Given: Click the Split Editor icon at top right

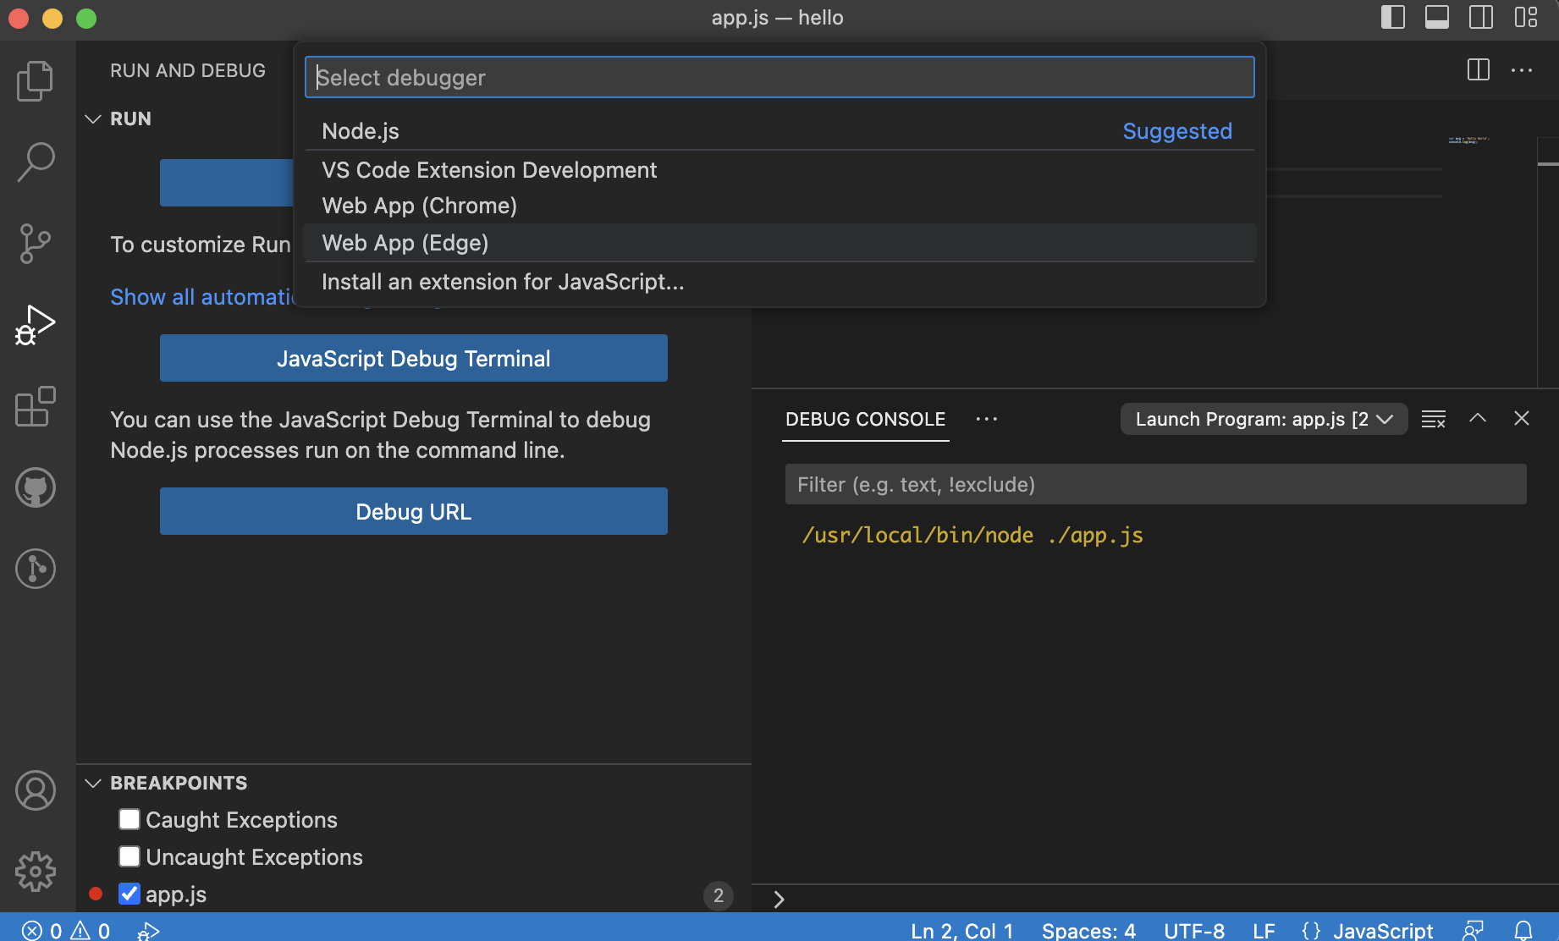Looking at the screenshot, I should (x=1479, y=70).
